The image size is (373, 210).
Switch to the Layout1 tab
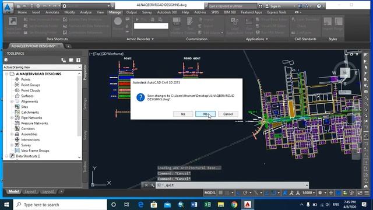click(30, 191)
